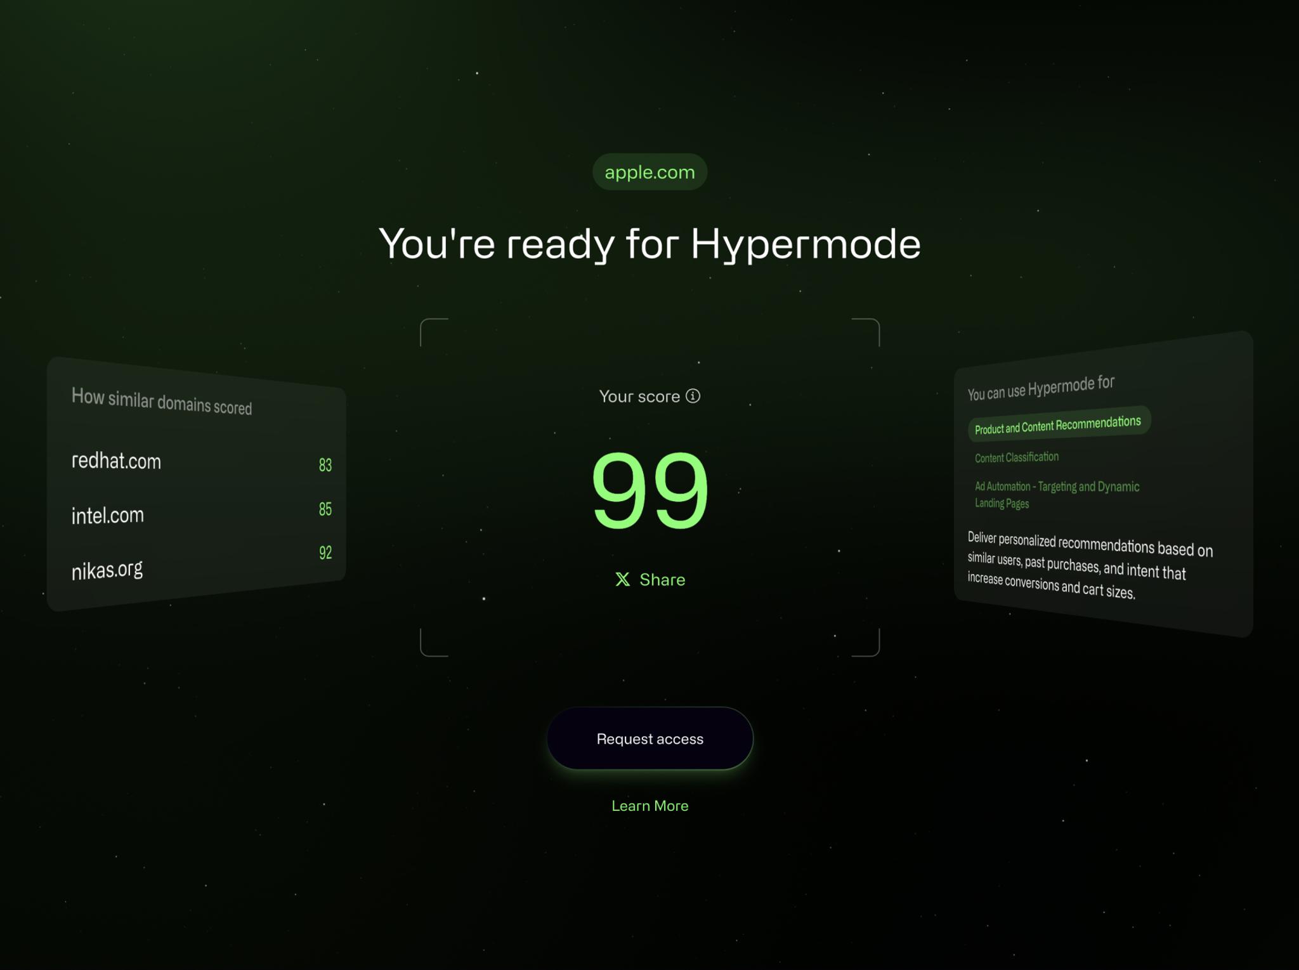This screenshot has height=970, width=1299.
Task: Click the nikas.org domain row
Action: 107,570
